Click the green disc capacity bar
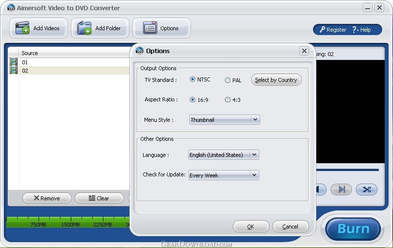393x248 pixels. coord(68,222)
